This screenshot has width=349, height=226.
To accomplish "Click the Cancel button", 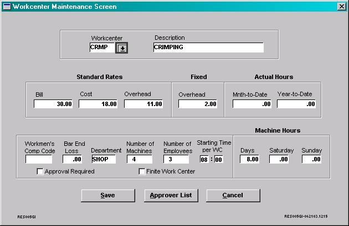I will point(233,196).
